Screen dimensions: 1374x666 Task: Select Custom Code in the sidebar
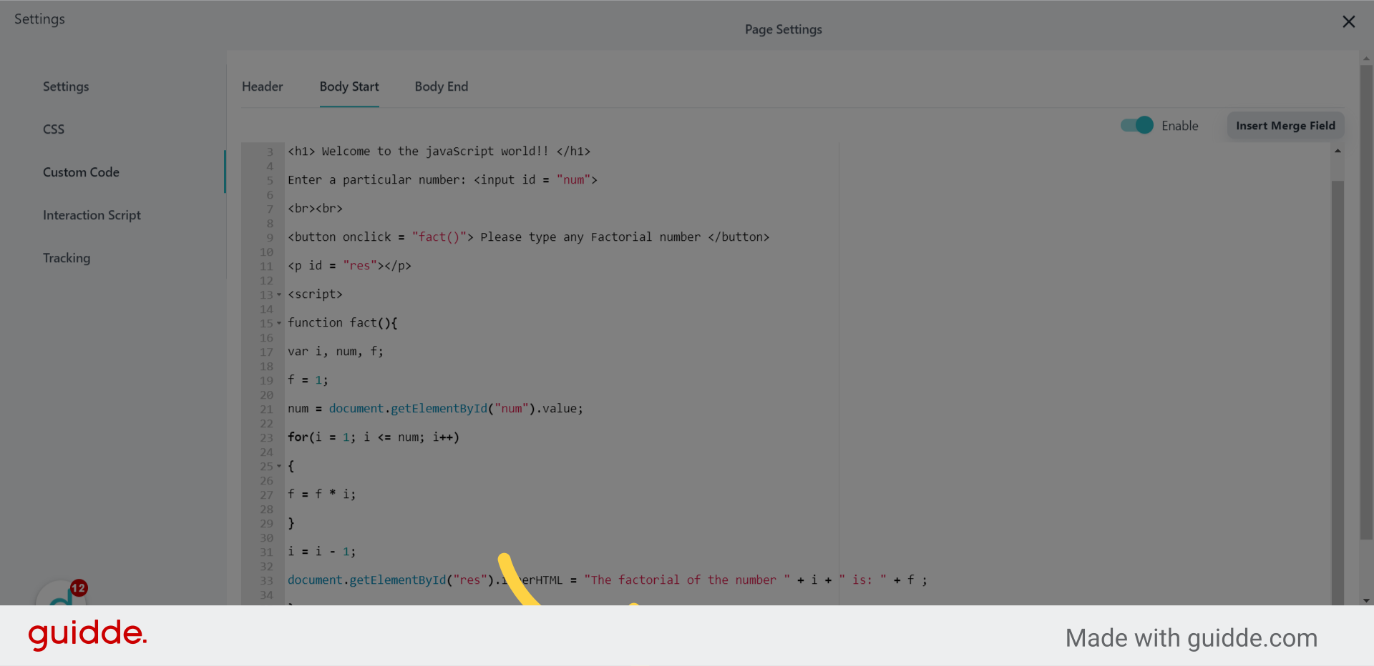81,172
